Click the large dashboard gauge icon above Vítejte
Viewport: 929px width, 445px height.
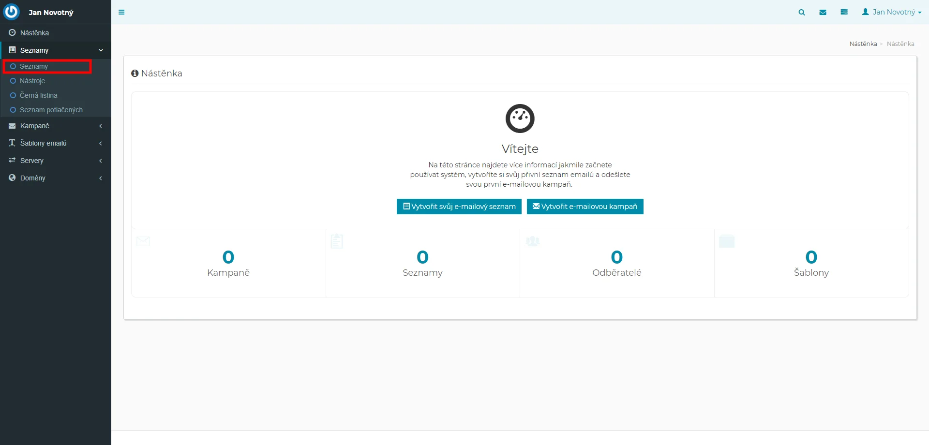click(x=520, y=119)
